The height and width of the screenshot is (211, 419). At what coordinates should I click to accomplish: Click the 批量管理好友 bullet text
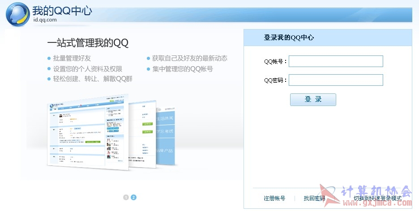[x=72, y=58]
